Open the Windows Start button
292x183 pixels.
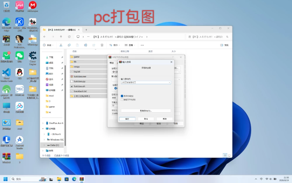6,179
